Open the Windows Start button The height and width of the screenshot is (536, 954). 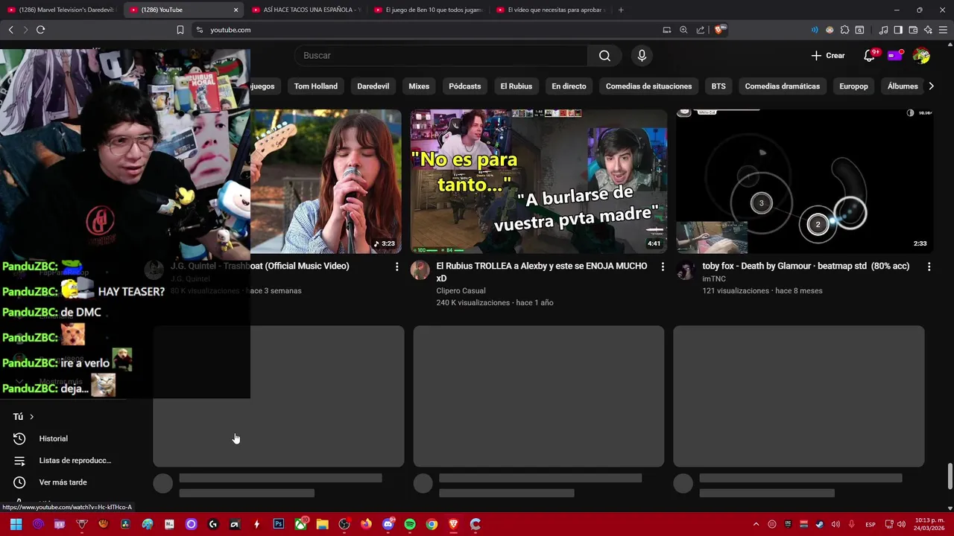tap(16, 524)
